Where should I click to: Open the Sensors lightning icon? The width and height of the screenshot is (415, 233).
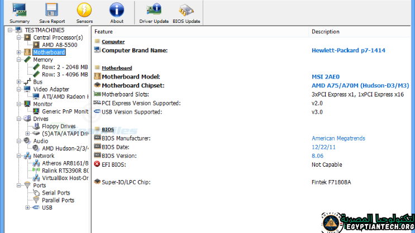[84, 12]
